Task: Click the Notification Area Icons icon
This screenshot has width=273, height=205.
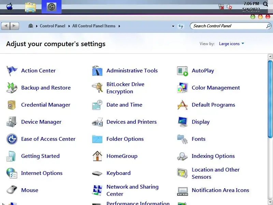Action: pos(183,191)
